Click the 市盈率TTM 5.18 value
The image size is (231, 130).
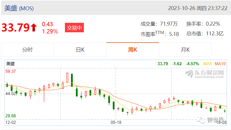tap(174, 34)
